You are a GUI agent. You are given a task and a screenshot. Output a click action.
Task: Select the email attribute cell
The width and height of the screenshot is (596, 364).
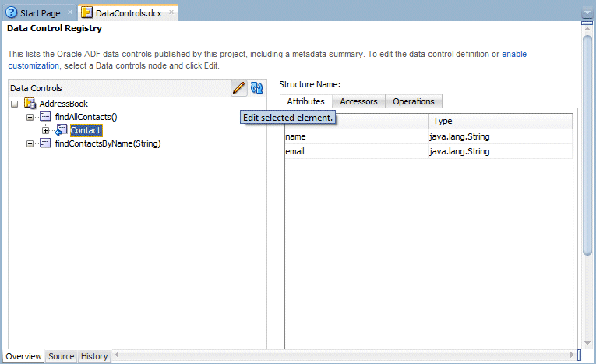click(357, 151)
